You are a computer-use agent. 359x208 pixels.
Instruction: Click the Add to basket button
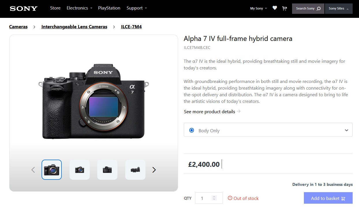point(328,198)
